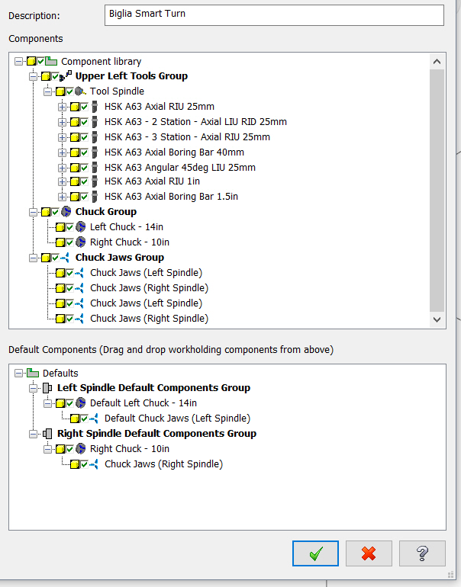
Task: Click the Chuck Group chuck icon
Action: point(66,211)
